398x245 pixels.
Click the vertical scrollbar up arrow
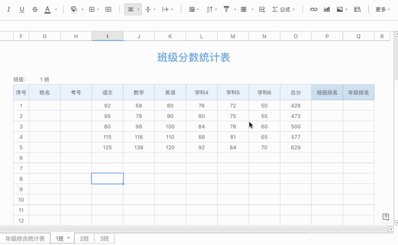click(397, 34)
